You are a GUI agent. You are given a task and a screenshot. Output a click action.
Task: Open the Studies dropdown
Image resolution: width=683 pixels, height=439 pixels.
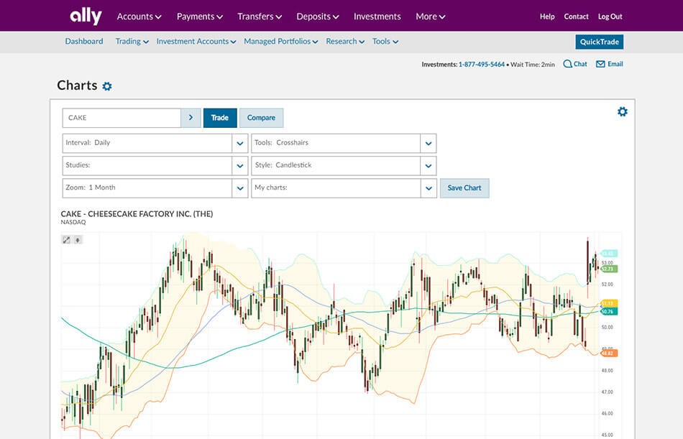click(240, 165)
